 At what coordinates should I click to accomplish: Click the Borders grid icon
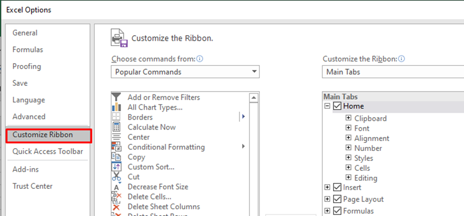116,117
